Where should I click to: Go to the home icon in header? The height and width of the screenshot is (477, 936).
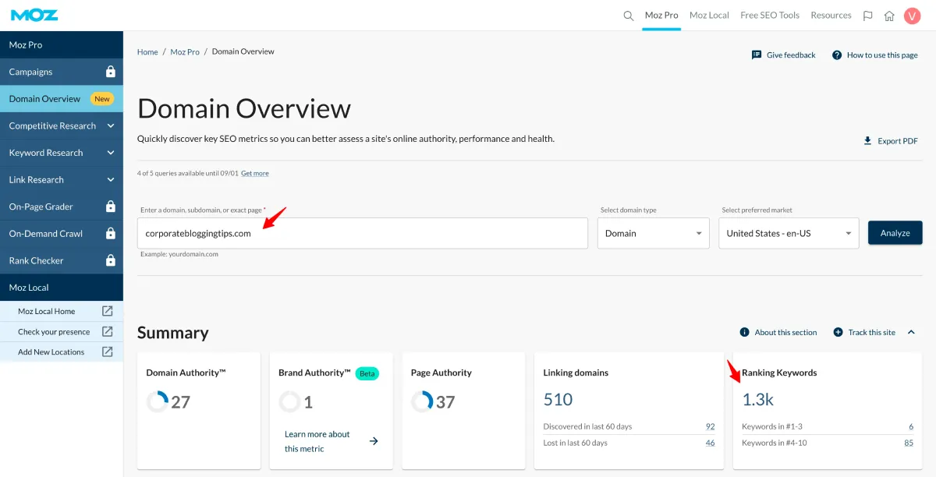click(x=889, y=16)
